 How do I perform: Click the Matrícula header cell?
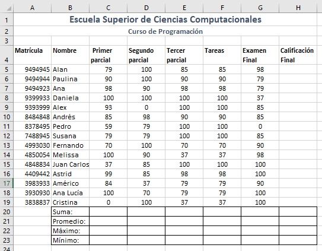tap(33, 55)
